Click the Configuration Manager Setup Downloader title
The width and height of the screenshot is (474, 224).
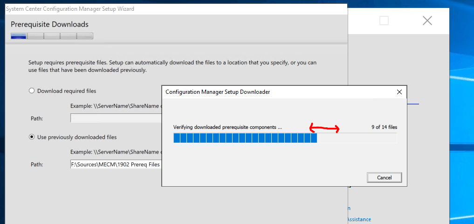click(218, 92)
